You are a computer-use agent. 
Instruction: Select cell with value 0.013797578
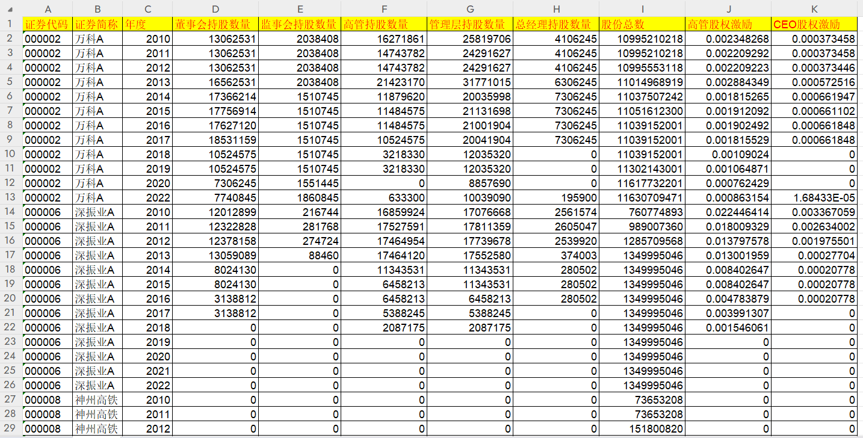click(728, 241)
